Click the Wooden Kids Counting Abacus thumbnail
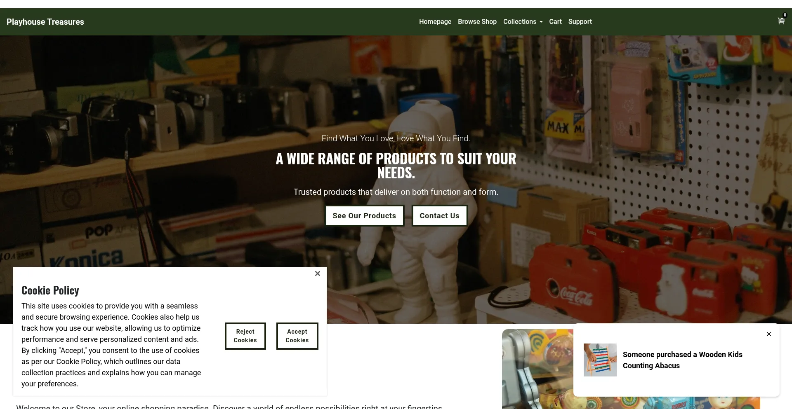The image size is (792, 409). (x=600, y=360)
